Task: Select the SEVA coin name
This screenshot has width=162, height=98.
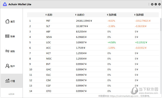Action: [x=49, y=37]
